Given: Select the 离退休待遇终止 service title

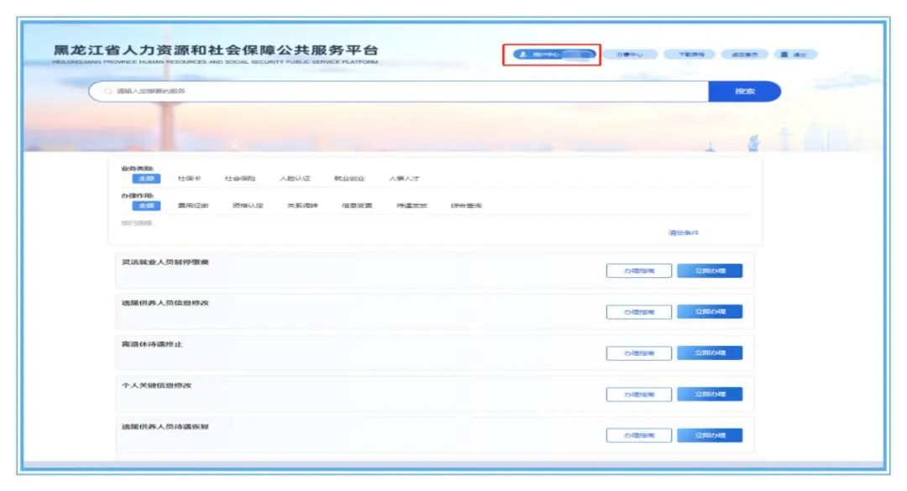Looking at the screenshot, I should pyautogui.click(x=151, y=345).
